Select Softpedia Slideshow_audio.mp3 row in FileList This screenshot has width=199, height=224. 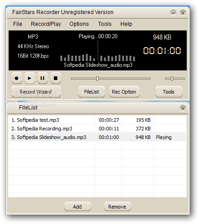(97, 137)
